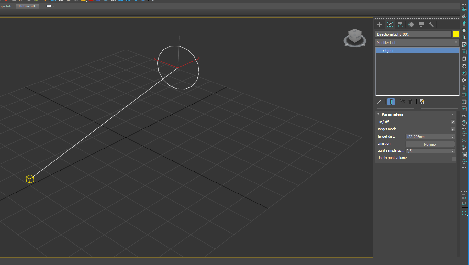This screenshot has width=469, height=265.
Task: Click the Light sample spread spinner arrows
Action: (x=453, y=151)
